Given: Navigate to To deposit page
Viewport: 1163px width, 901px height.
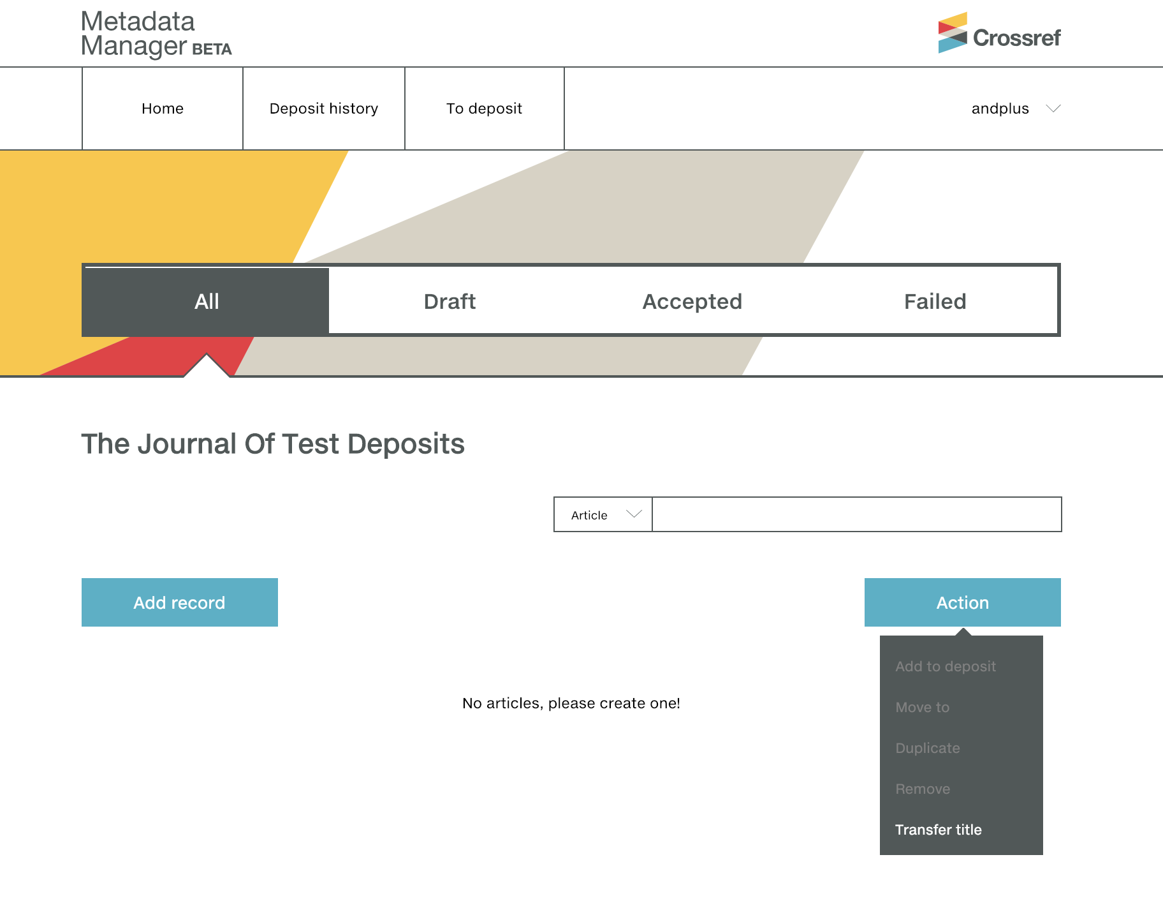Looking at the screenshot, I should pyautogui.click(x=485, y=108).
